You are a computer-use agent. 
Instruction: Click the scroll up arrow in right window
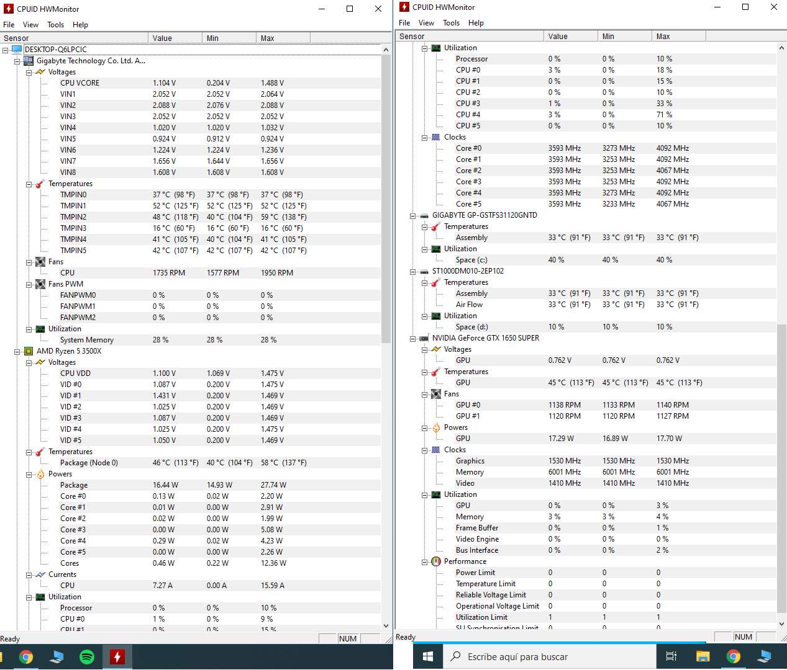781,48
